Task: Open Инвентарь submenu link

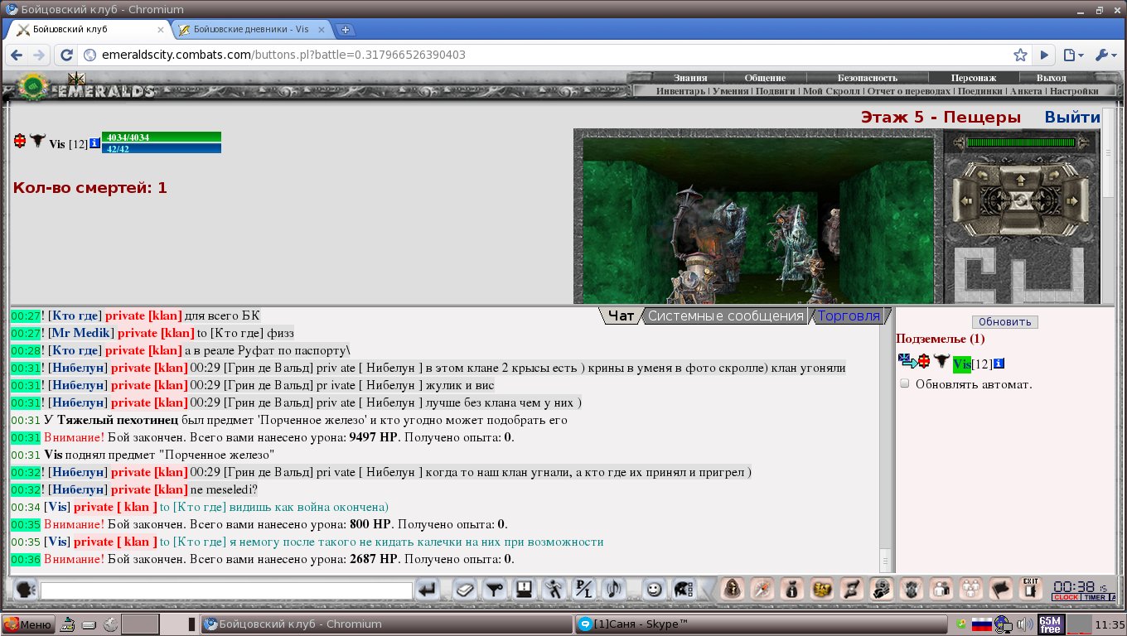Action: pyautogui.click(x=681, y=91)
